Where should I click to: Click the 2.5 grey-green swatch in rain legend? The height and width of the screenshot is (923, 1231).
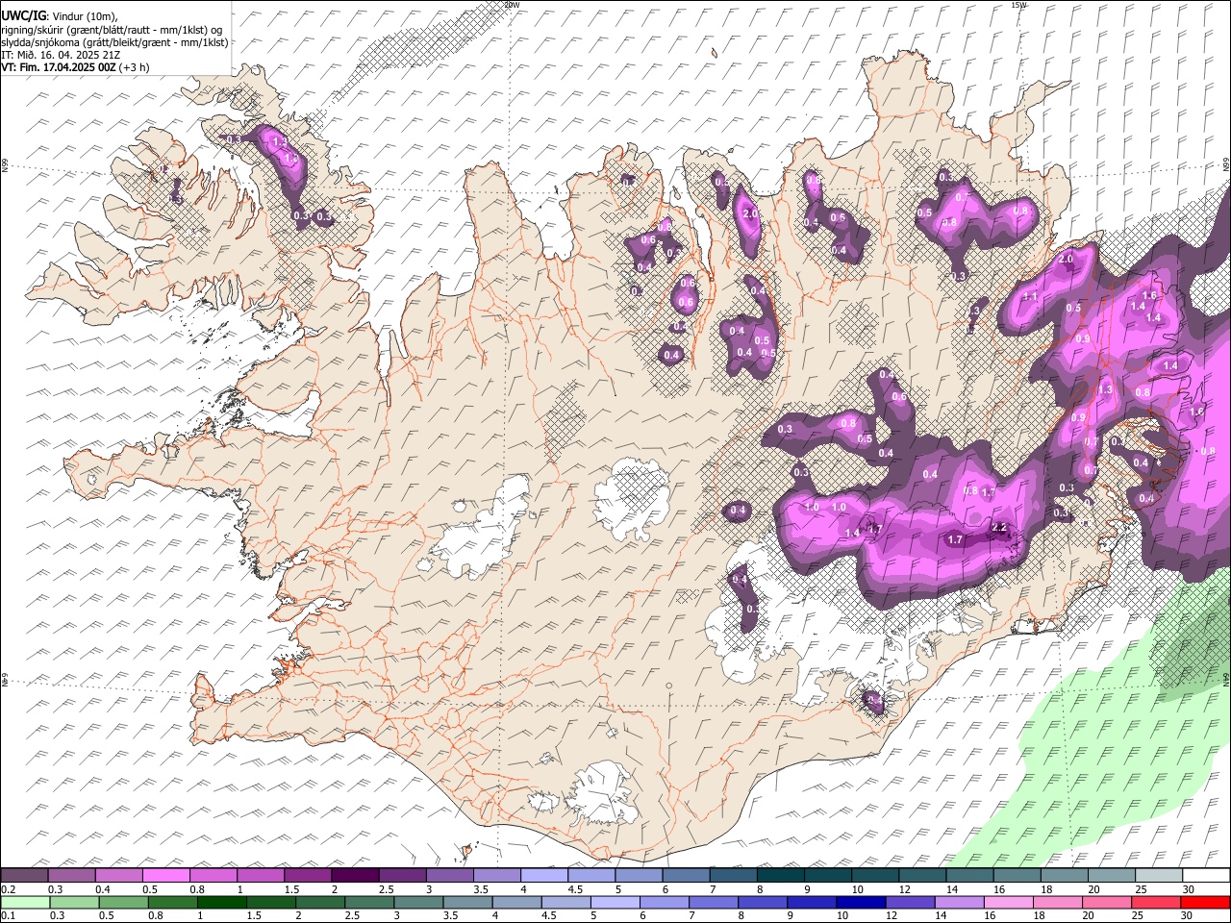(369, 902)
